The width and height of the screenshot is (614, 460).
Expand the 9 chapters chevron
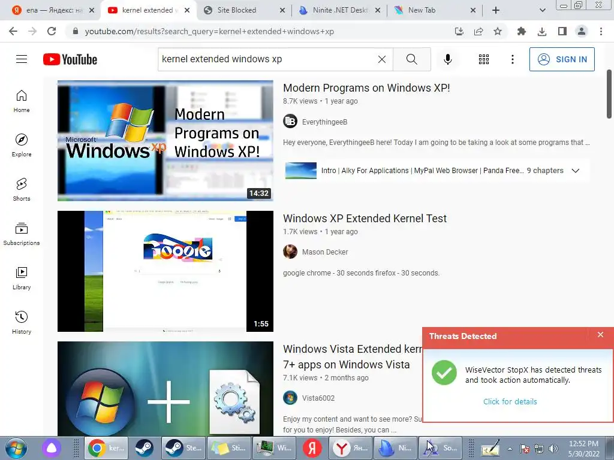click(575, 171)
